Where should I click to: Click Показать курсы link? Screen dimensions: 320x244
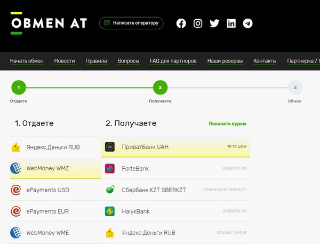(228, 124)
